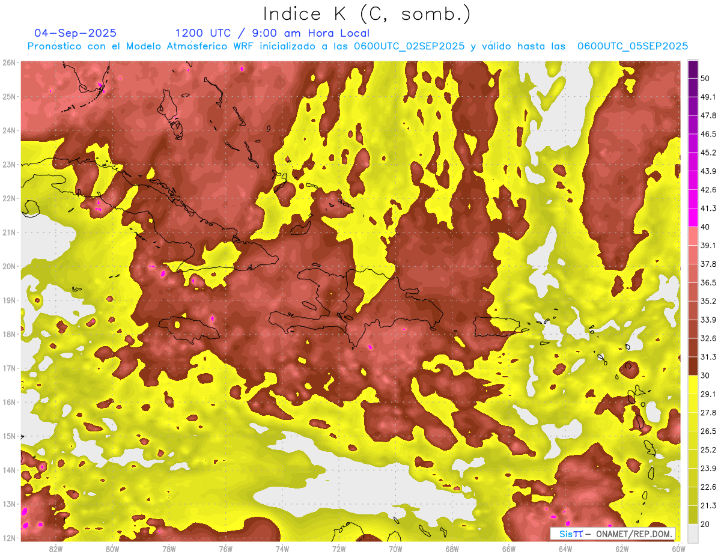Viewport: 721px width, 557px height.
Task: Click the 82W longitude axis label
Action: coord(56,549)
